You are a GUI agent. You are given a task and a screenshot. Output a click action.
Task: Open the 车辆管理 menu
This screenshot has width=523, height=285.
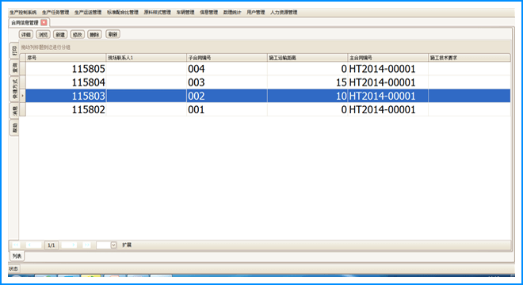pyautogui.click(x=185, y=13)
